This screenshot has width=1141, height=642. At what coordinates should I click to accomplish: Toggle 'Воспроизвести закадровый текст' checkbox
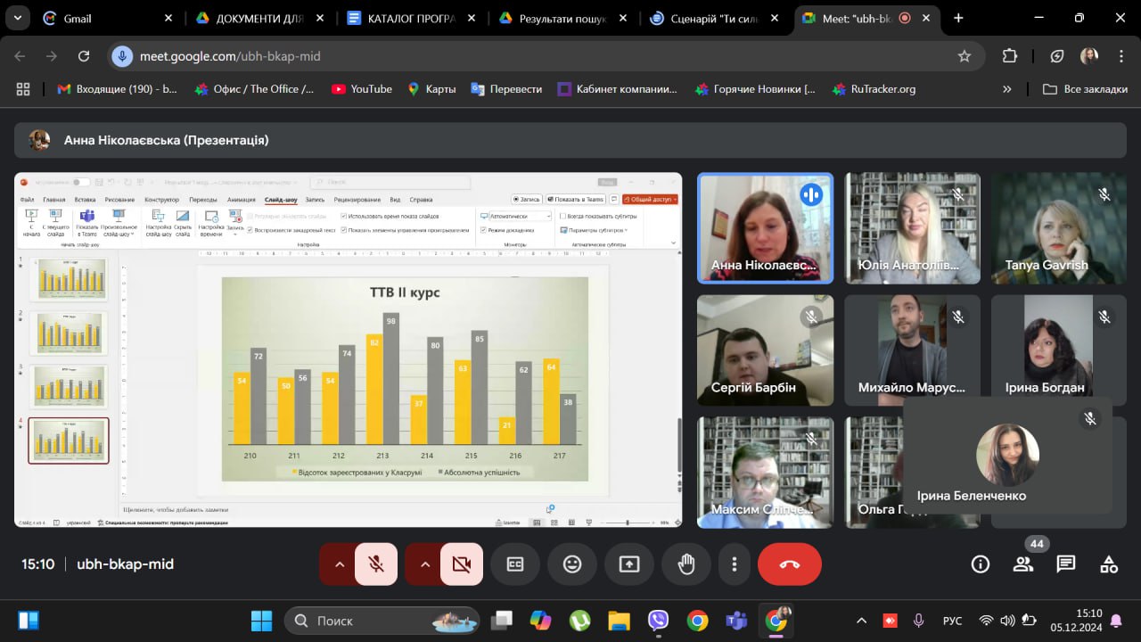pos(250,230)
